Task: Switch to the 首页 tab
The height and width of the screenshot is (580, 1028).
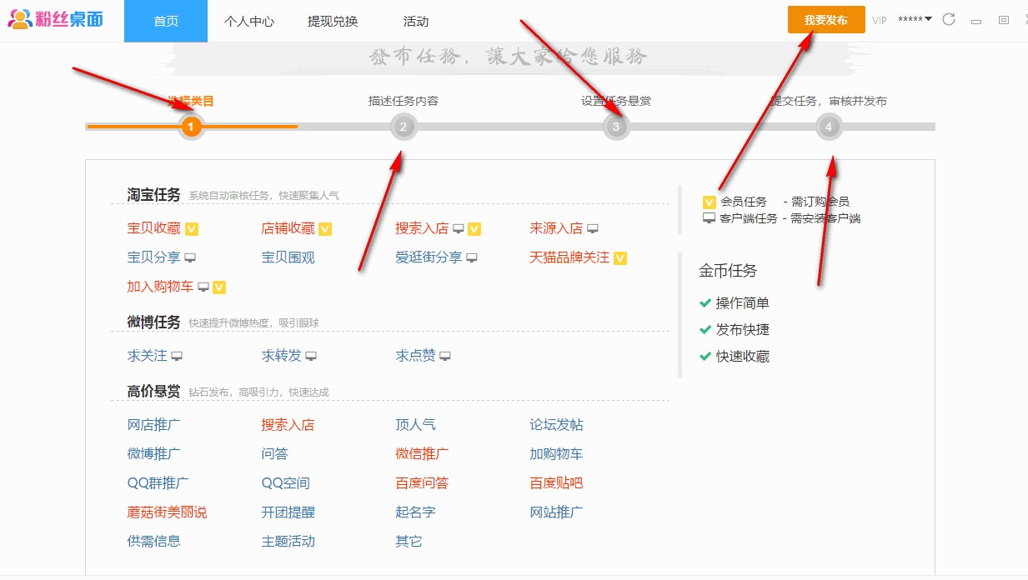Action: pos(166,21)
